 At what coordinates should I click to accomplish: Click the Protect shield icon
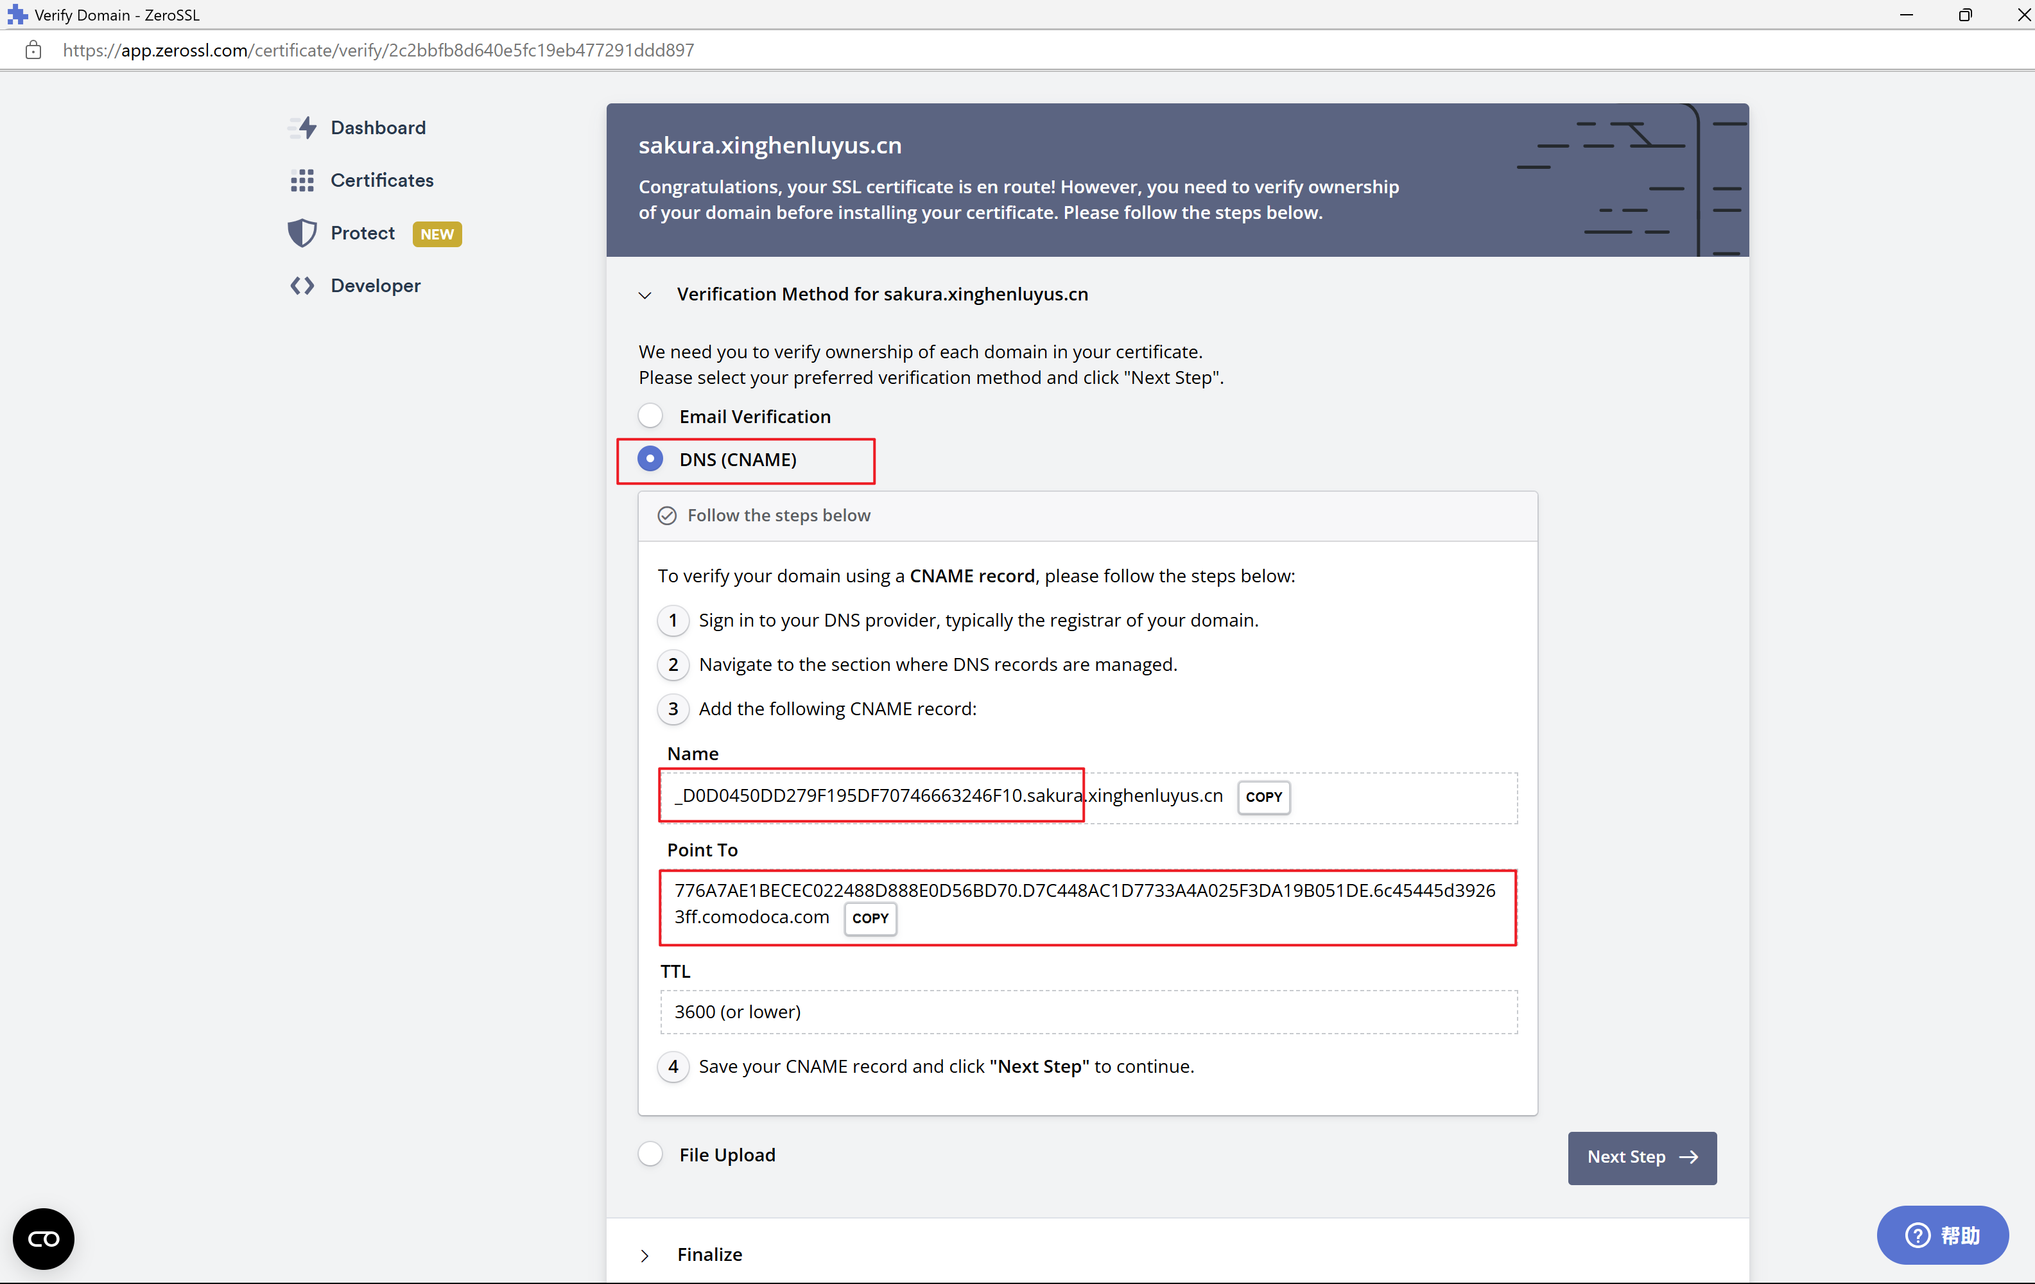302,232
